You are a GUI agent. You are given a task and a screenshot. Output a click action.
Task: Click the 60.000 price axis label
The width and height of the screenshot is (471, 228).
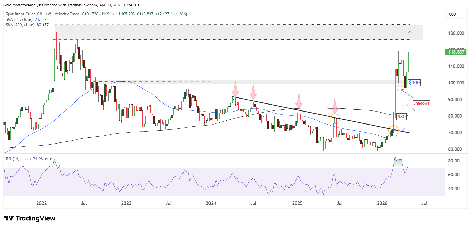pos(455,149)
